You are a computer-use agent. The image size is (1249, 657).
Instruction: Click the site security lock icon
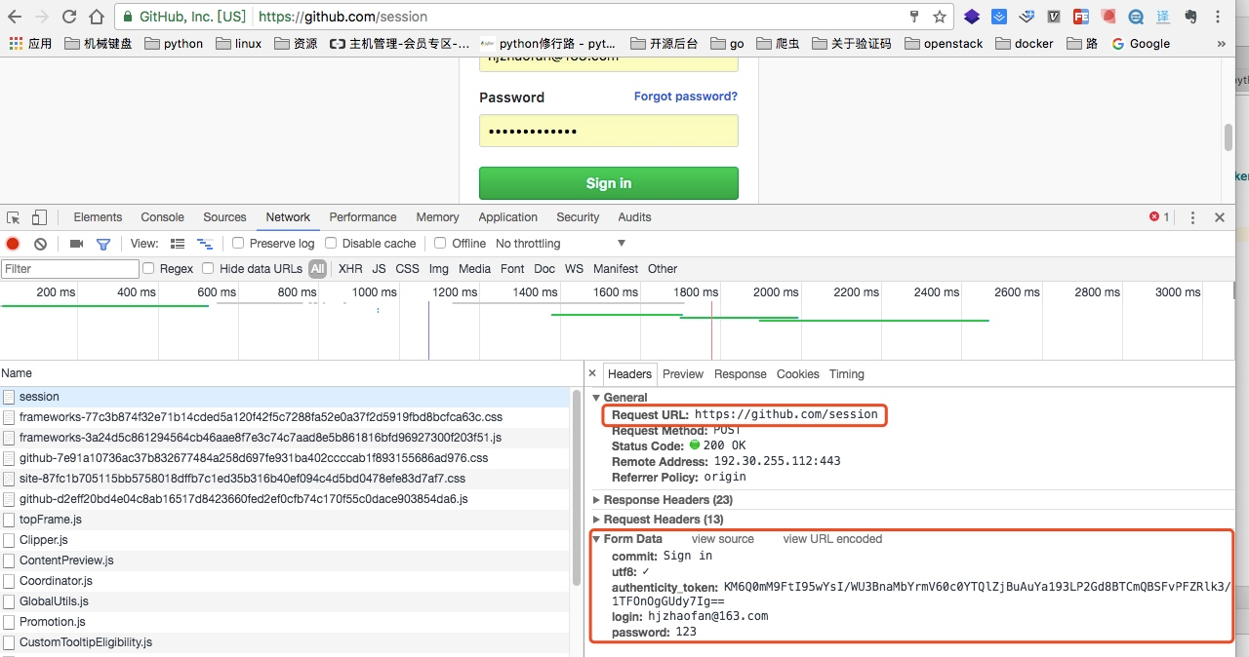128,17
